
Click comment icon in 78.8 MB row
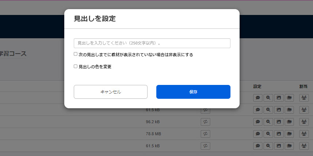tap(257, 134)
